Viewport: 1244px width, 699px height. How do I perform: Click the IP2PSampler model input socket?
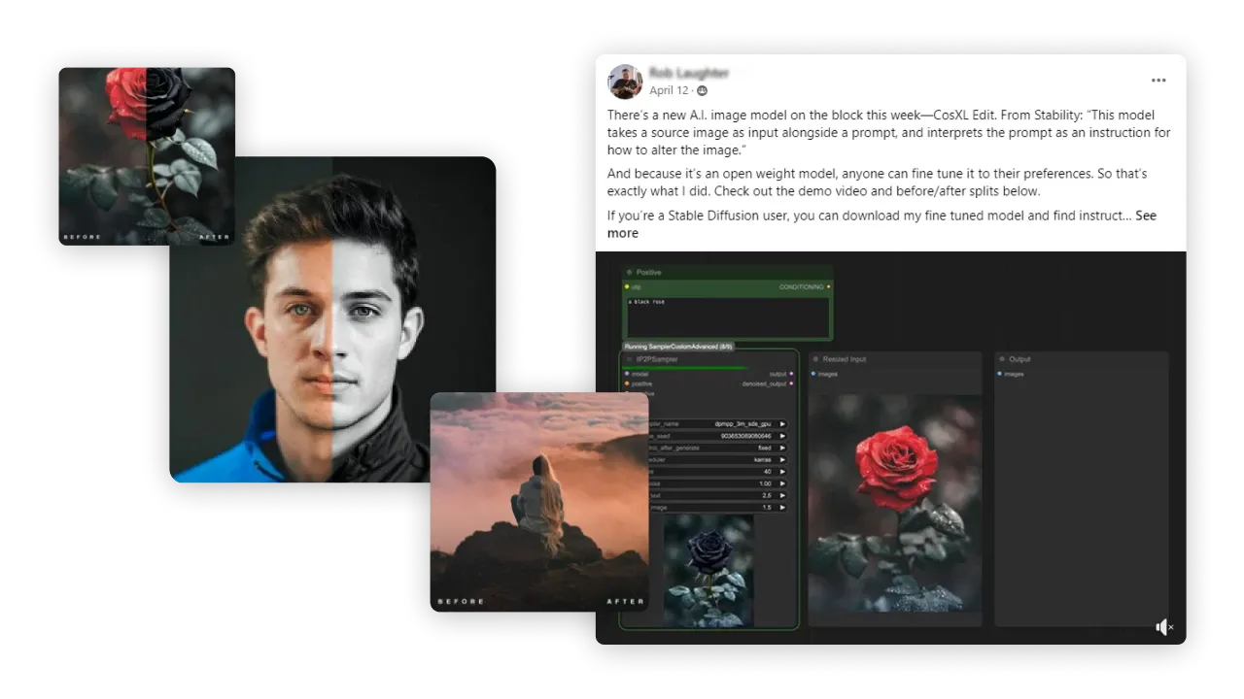point(627,374)
